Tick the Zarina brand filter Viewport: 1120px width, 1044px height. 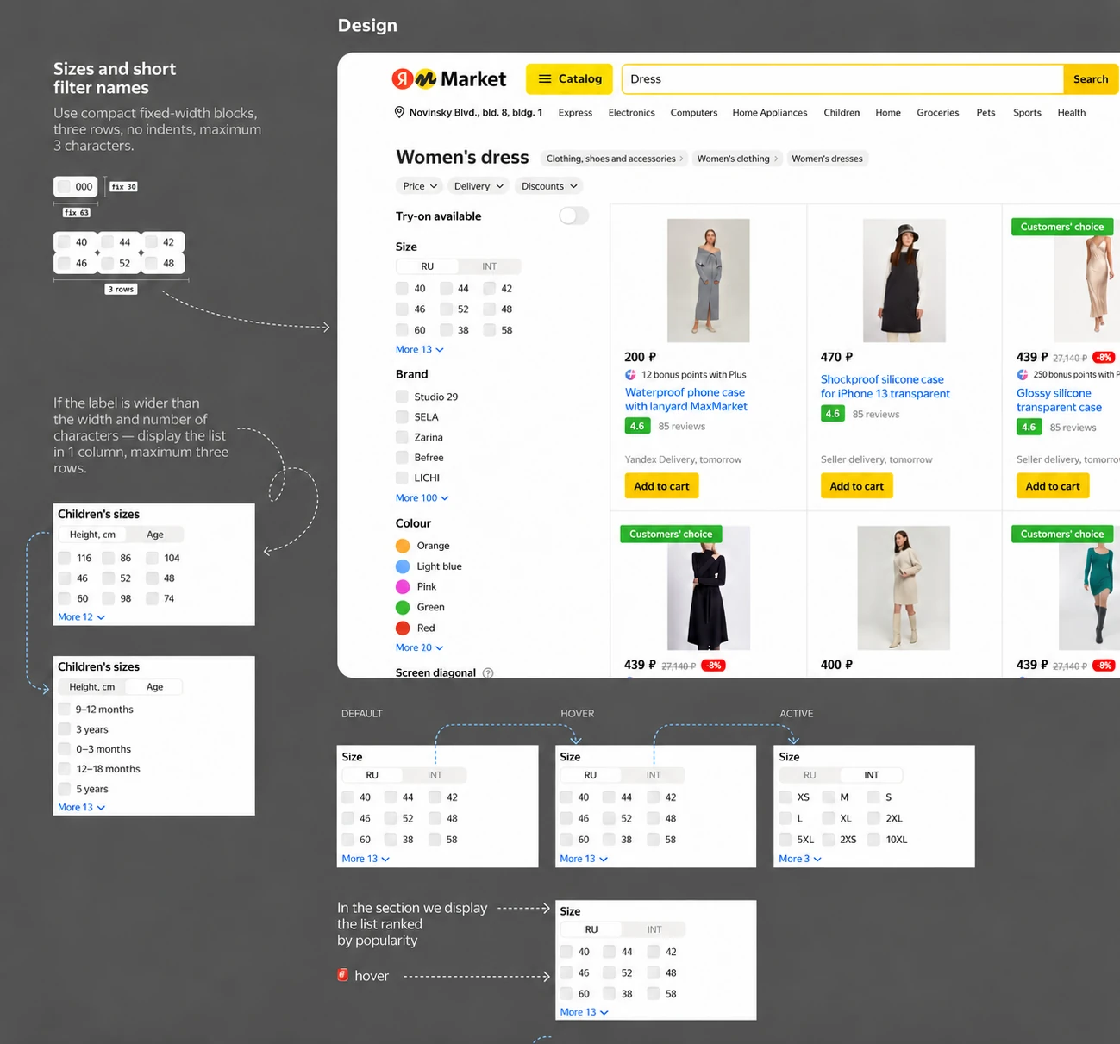(402, 437)
